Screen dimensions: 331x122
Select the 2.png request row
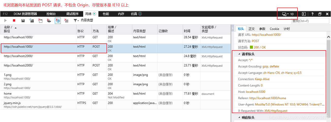[115, 86]
